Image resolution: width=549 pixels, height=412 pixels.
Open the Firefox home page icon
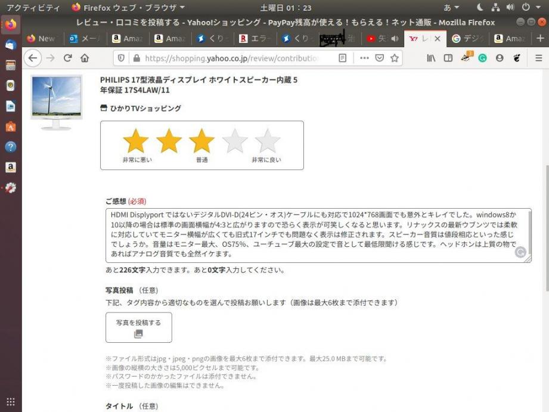[85, 58]
